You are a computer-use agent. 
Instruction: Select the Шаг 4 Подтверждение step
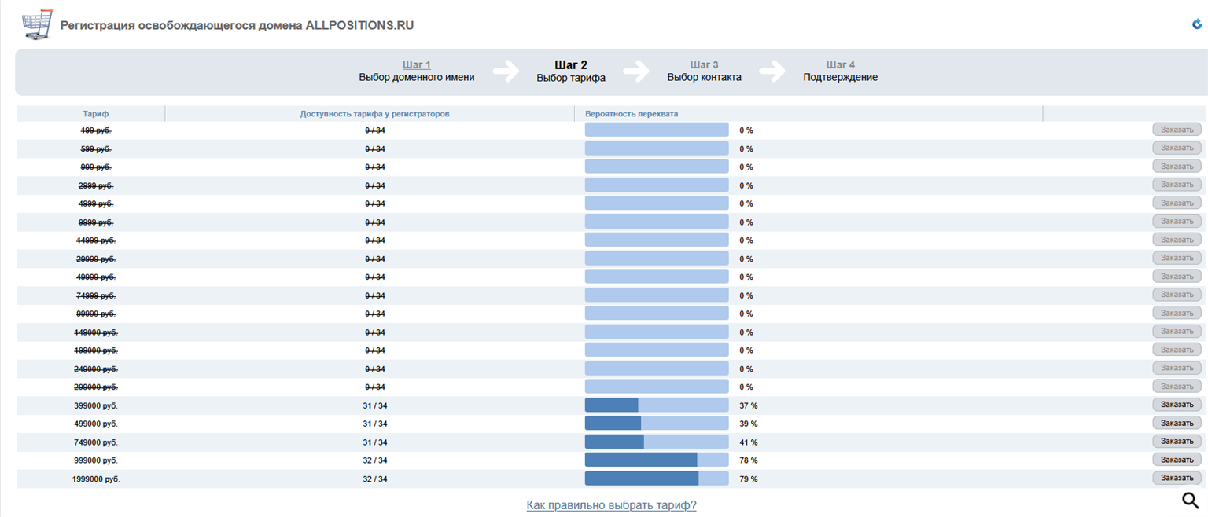840,71
